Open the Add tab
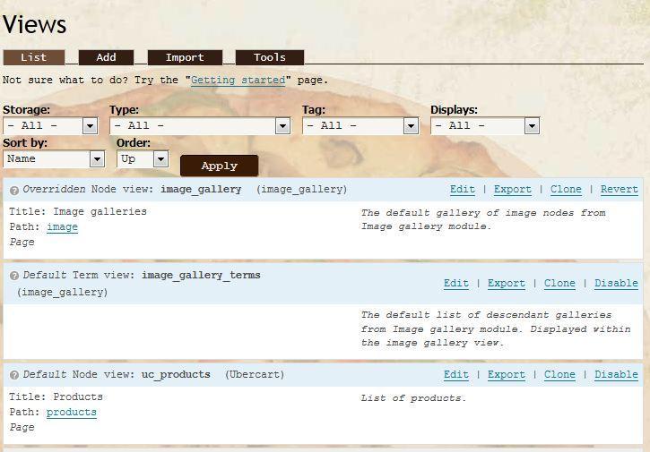Screen dimensions: 650x452 click(x=106, y=57)
